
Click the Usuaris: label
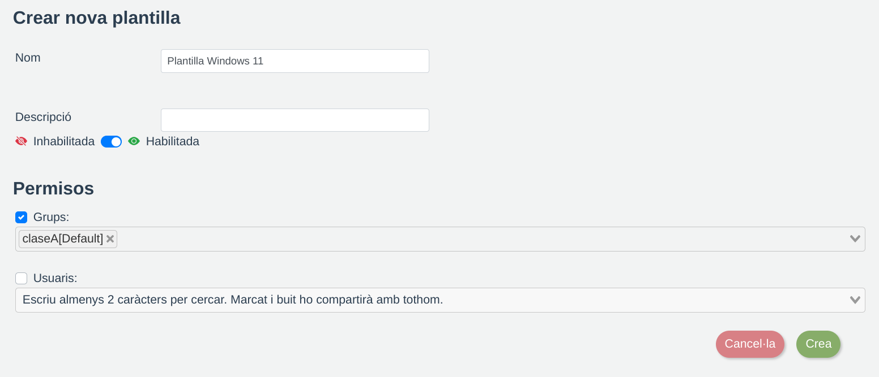(x=55, y=278)
